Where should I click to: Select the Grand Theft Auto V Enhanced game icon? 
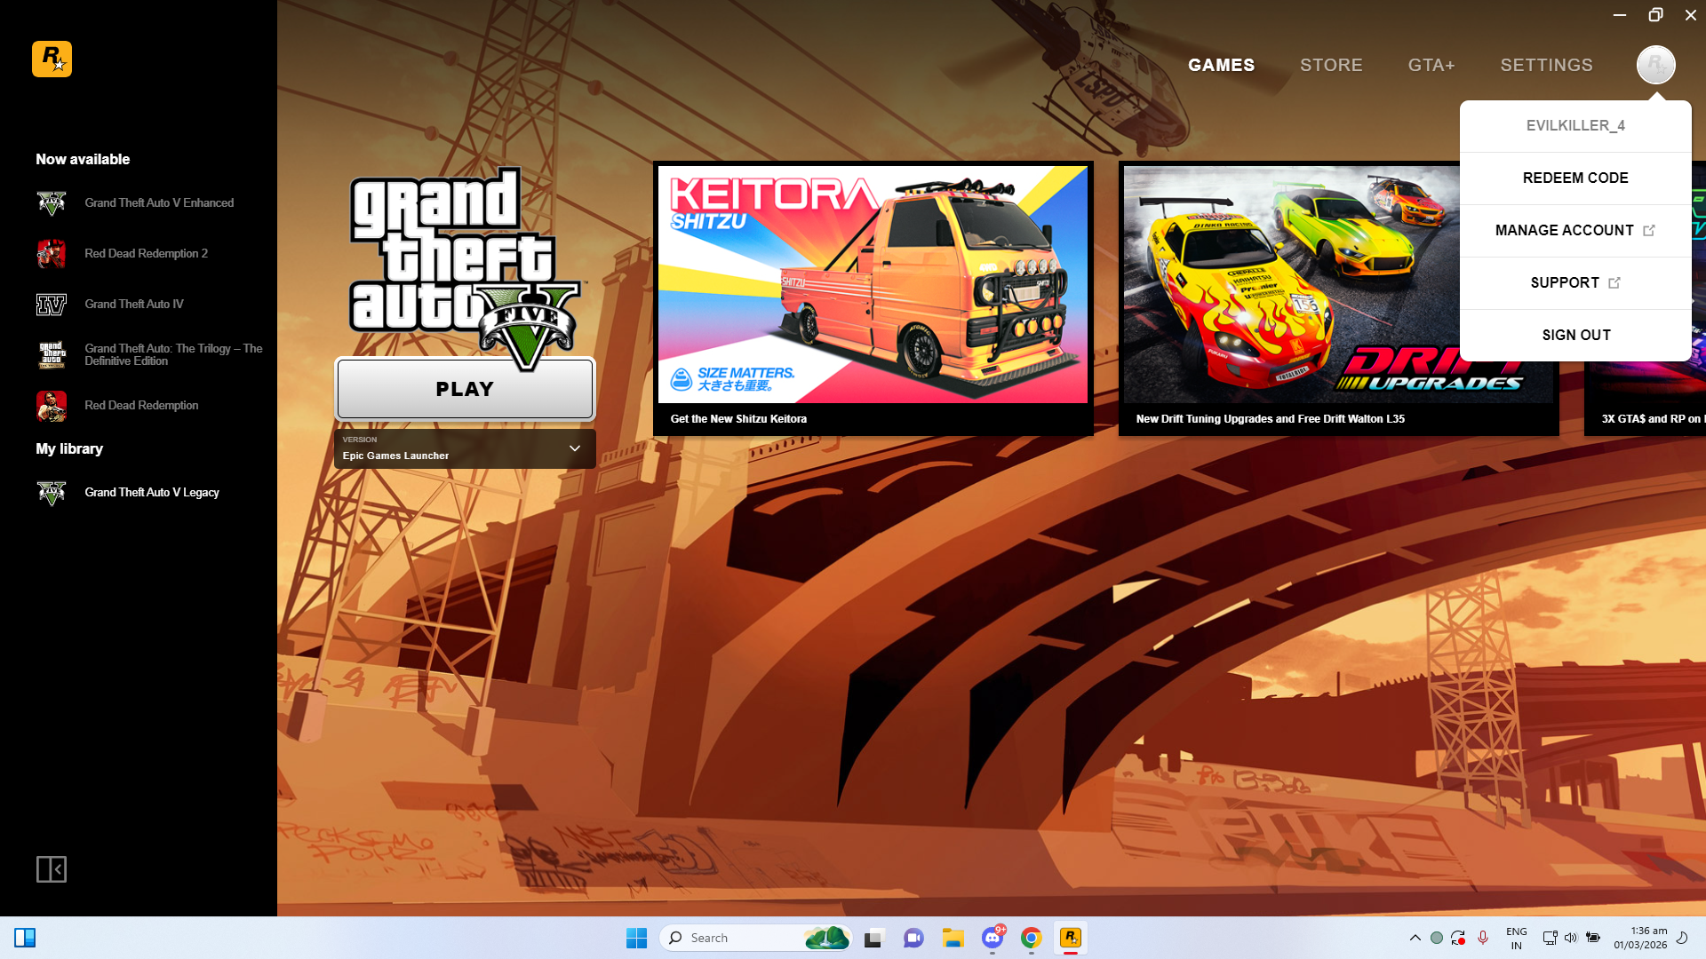coord(52,203)
